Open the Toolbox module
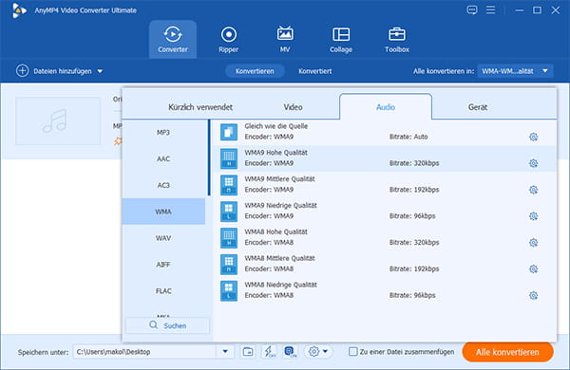Image resolution: width=570 pixels, height=370 pixels. [x=397, y=39]
